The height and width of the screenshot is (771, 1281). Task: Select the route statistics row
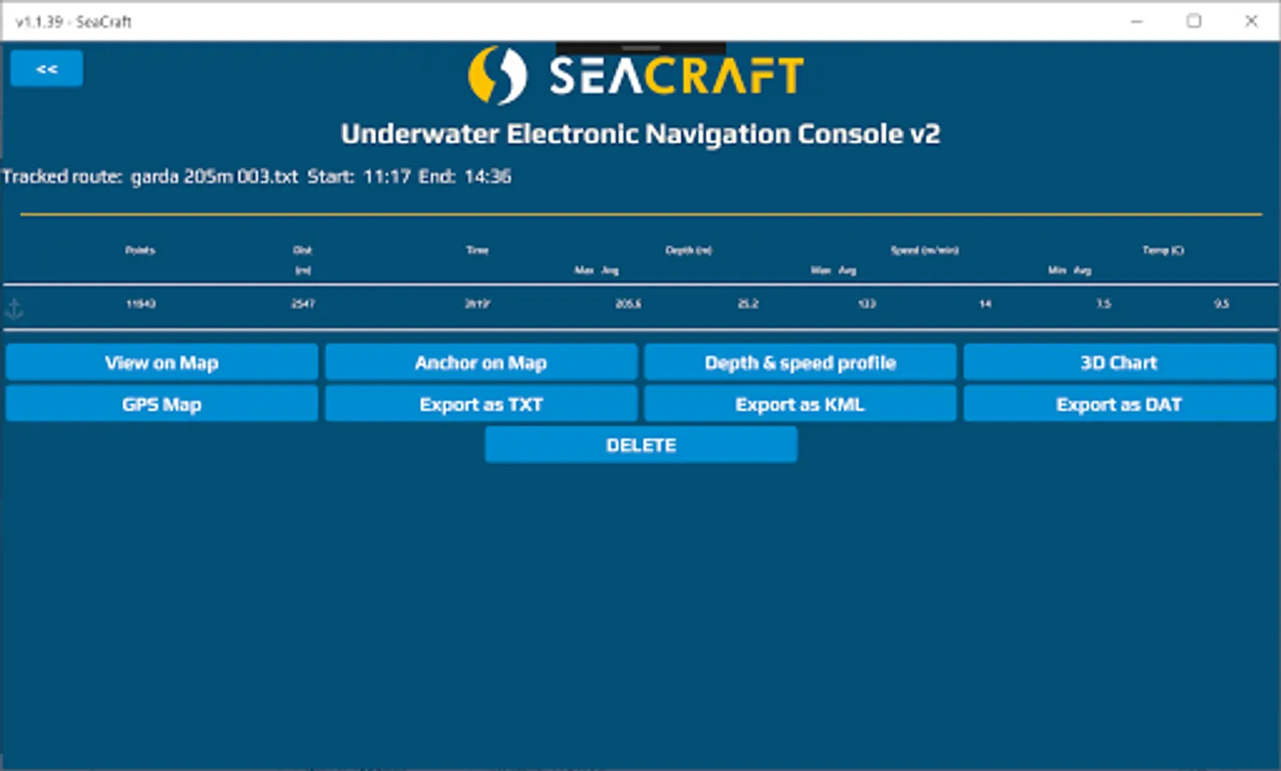pos(640,307)
